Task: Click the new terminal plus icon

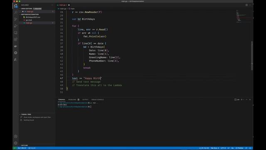Action: coord(241,100)
